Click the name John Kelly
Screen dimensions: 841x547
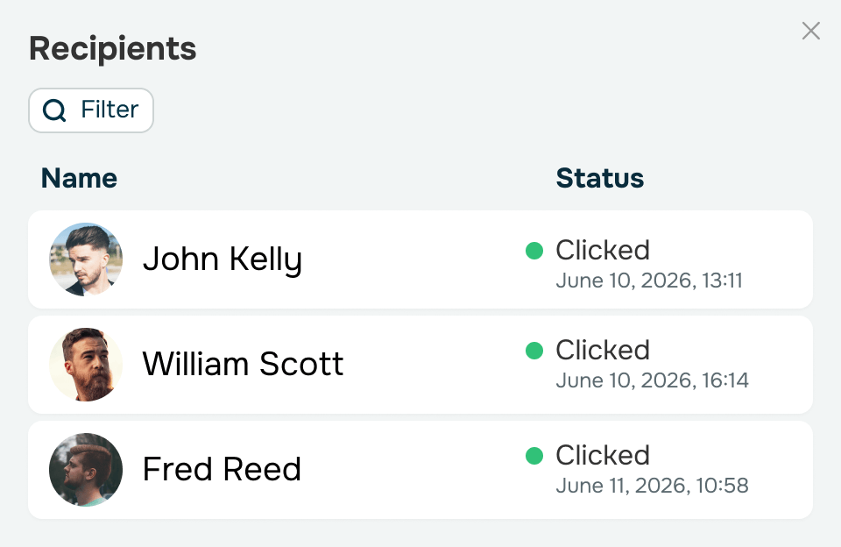[x=222, y=259]
